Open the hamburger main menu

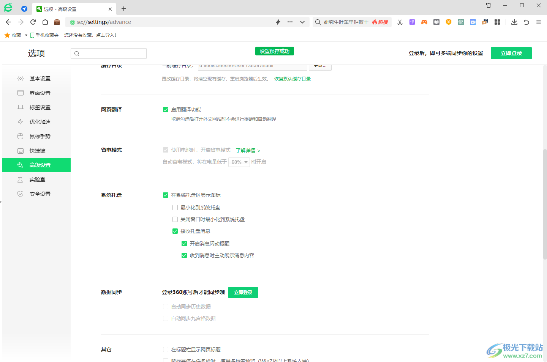point(539,22)
